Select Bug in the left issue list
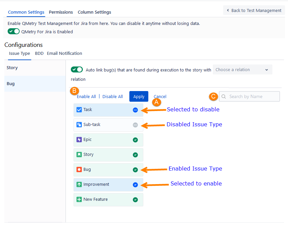 point(35,84)
